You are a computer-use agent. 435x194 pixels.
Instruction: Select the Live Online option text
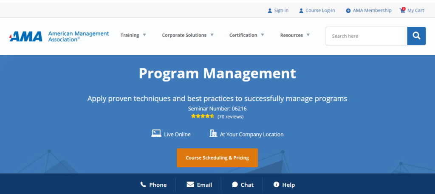[x=177, y=135]
